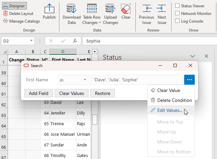217x159 pixels.
Task: Close the Search dialog
Action: click(190, 65)
